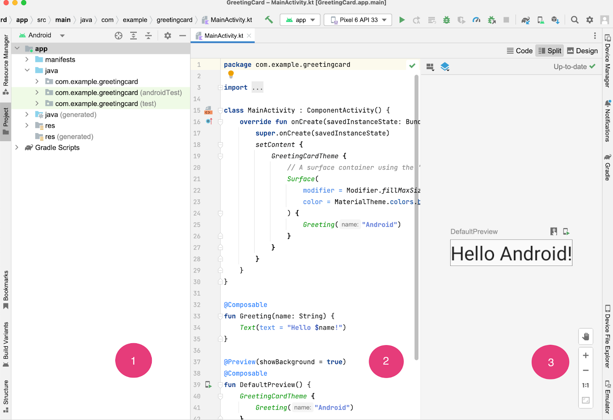Switch editor to Design view mode

click(x=582, y=51)
